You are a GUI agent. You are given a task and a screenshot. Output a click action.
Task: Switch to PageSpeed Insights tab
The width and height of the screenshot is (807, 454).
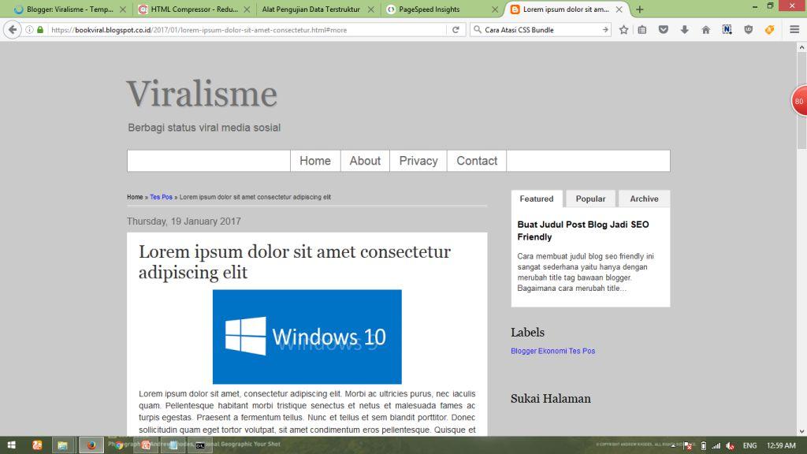click(430, 9)
